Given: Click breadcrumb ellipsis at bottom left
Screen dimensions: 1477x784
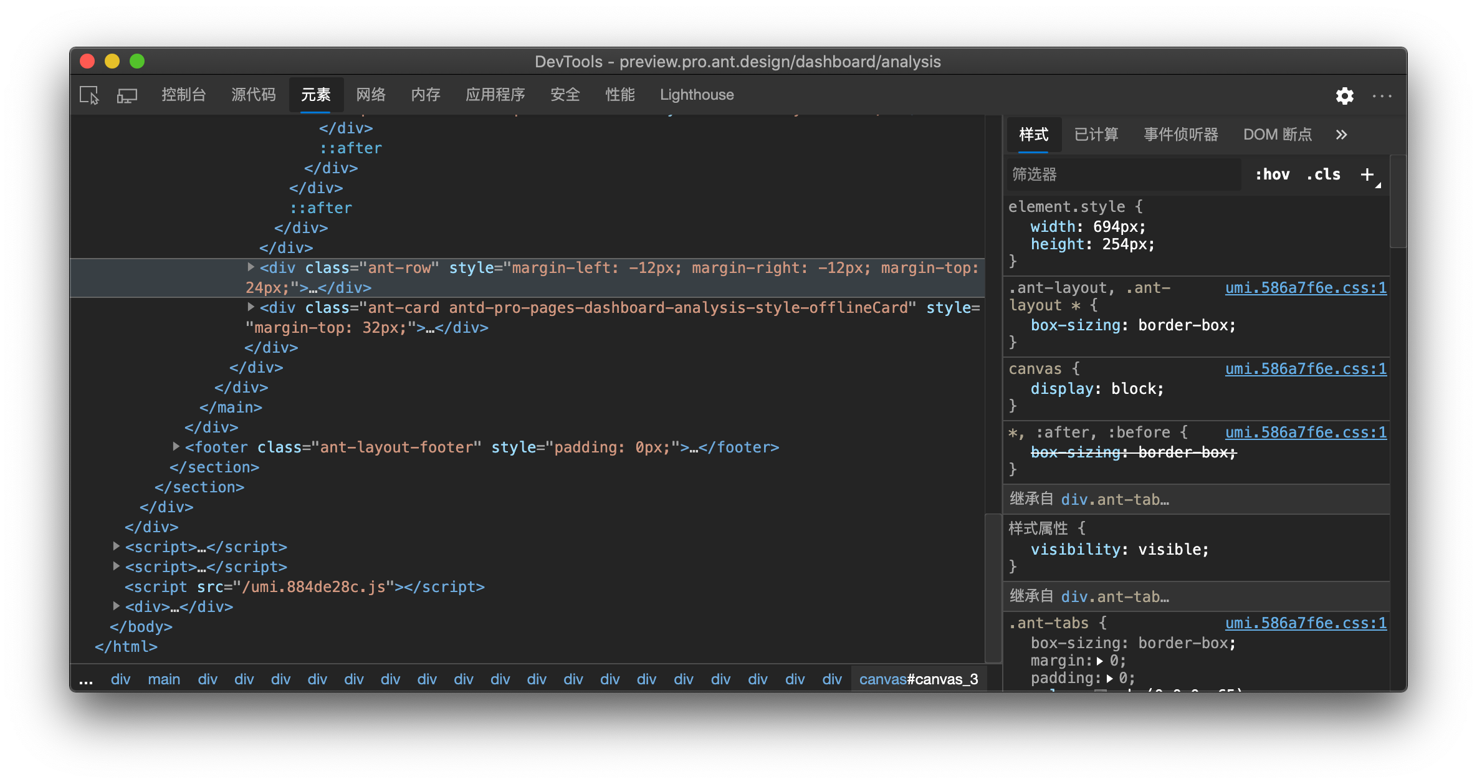Looking at the screenshot, I should [87, 679].
